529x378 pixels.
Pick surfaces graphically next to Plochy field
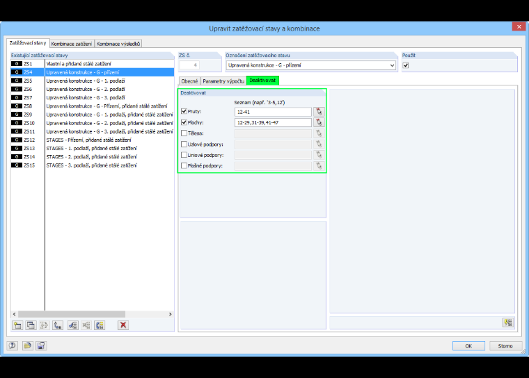[319, 122]
